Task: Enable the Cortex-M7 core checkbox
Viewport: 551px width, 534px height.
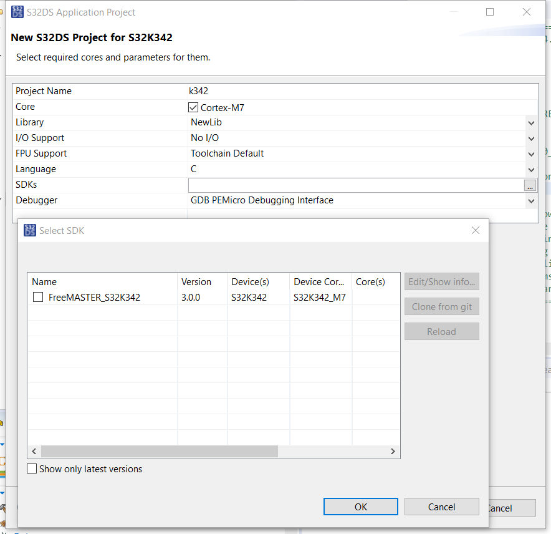Action: coord(193,107)
